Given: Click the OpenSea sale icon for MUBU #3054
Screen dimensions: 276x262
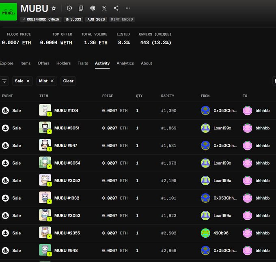Looking at the screenshot, I should click(x=5, y=163).
